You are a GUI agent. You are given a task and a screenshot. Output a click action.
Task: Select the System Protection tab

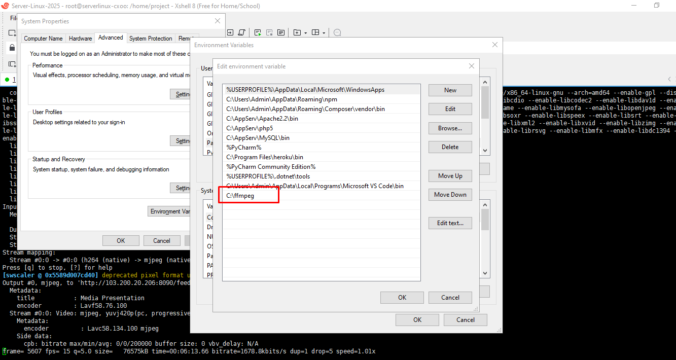pyautogui.click(x=151, y=39)
